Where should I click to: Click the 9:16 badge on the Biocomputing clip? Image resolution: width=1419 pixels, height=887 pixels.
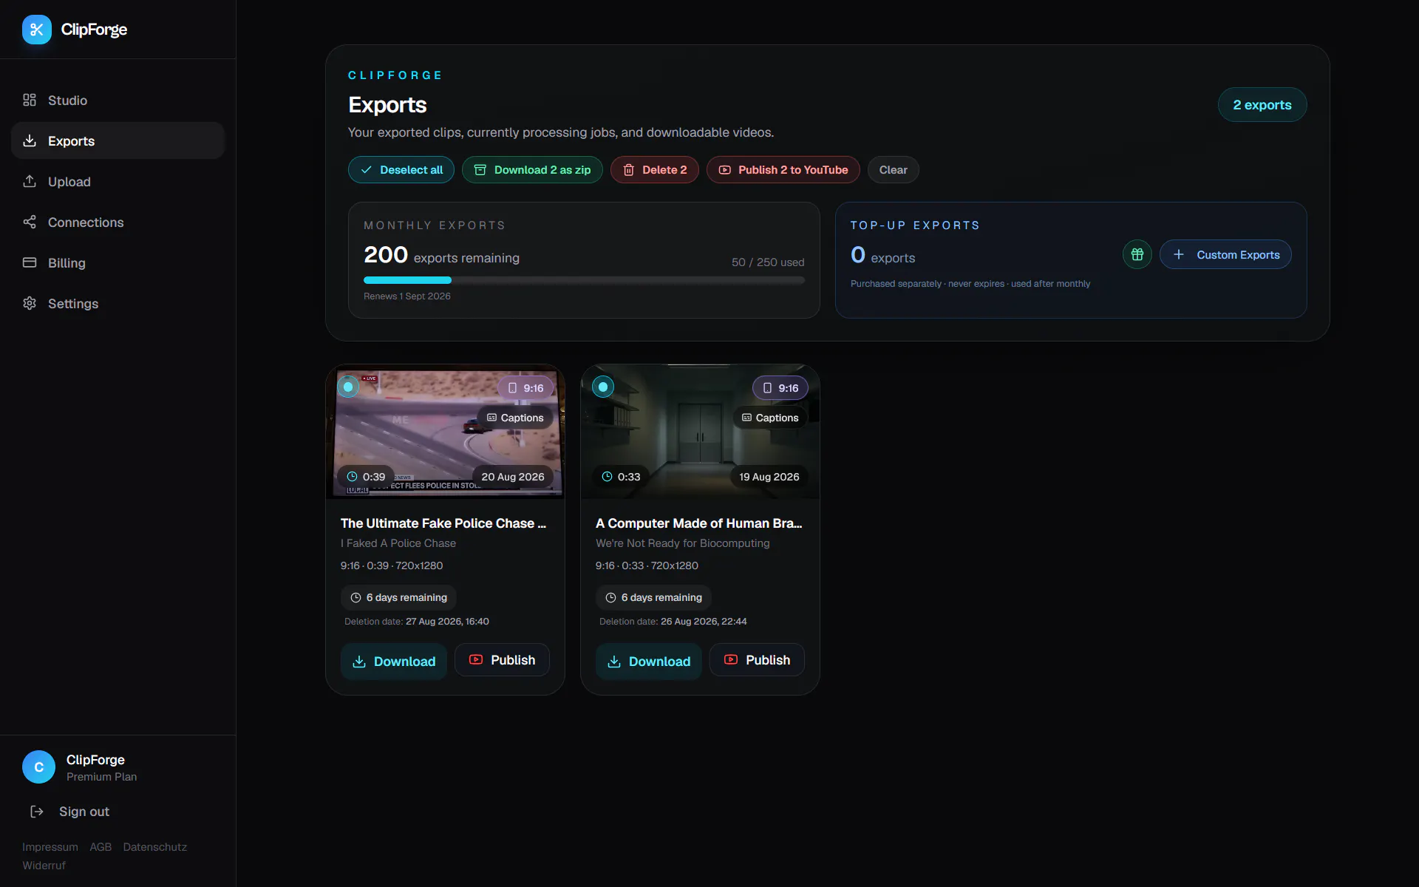click(x=780, y=388)
